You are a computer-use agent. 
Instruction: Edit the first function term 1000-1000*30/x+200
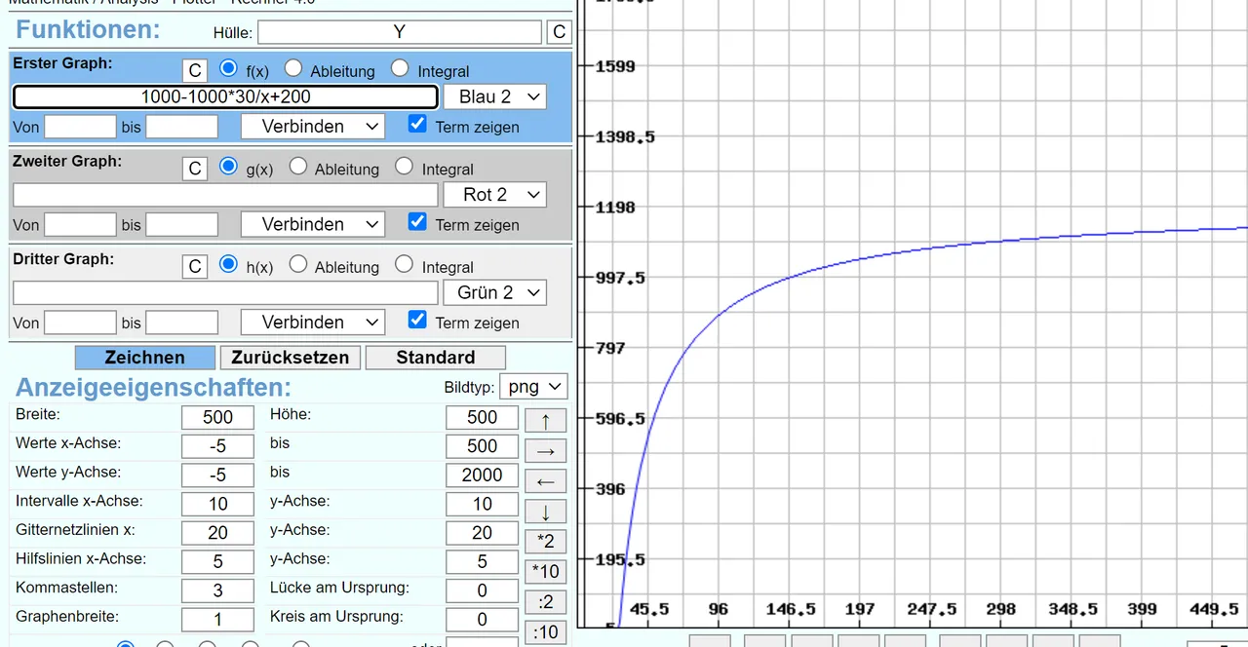(x=225, y=96)
